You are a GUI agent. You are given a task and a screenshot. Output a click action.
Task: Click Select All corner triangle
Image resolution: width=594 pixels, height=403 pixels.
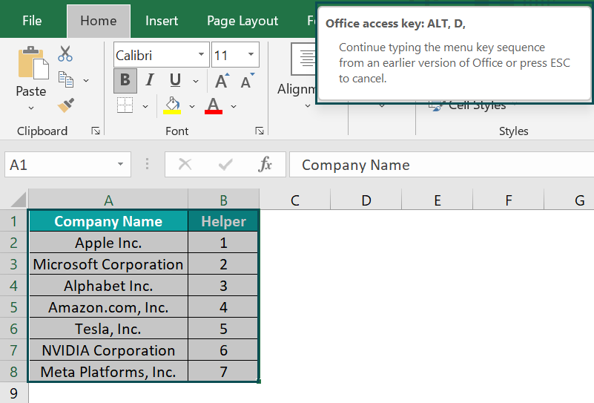[x=18, y=200]
